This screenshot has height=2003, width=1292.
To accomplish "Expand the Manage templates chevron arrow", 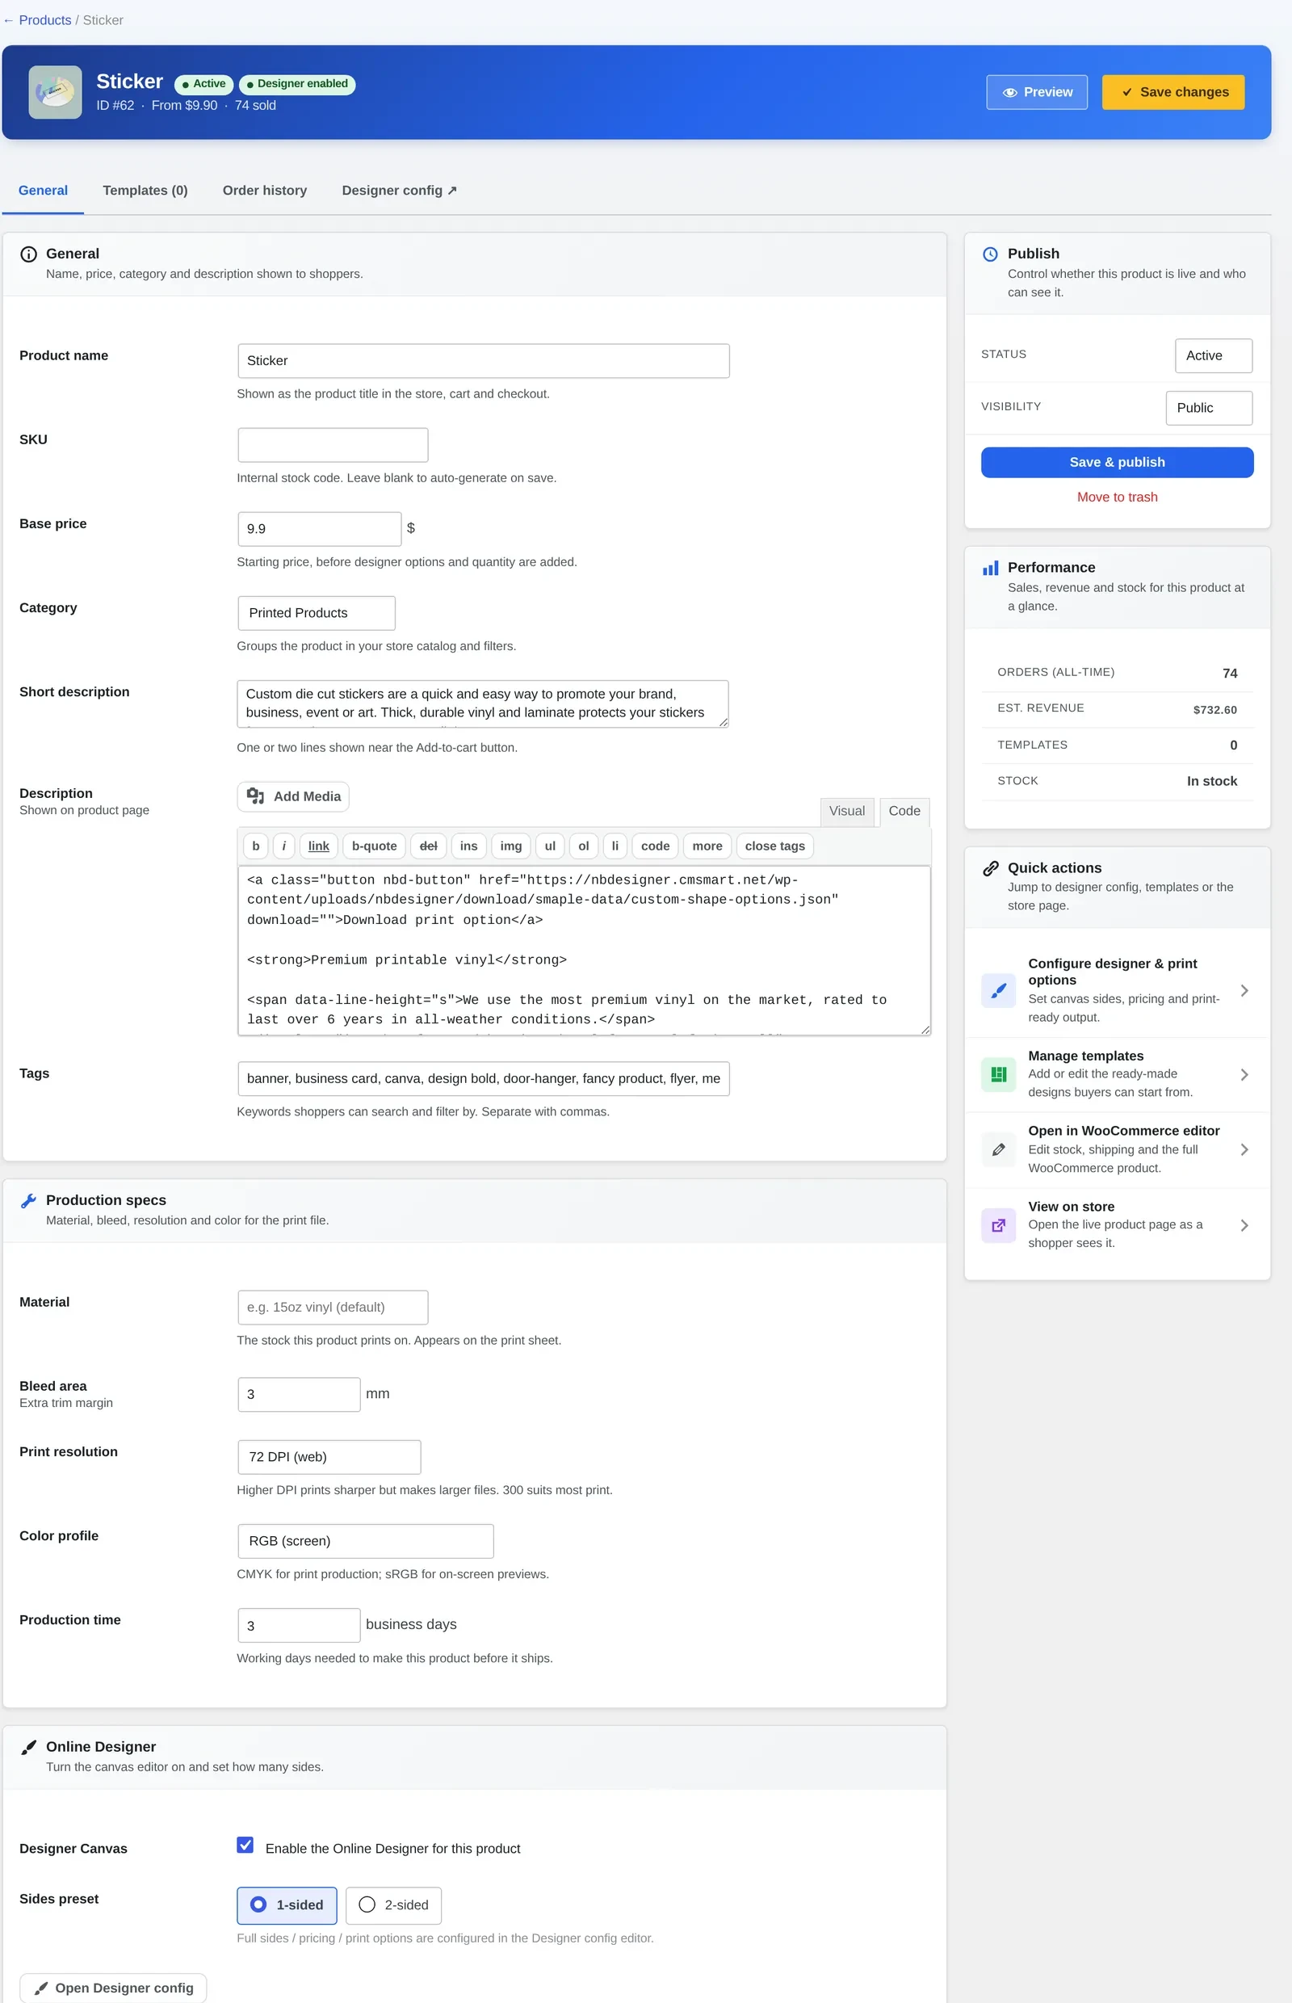I will point(1244,1075).
